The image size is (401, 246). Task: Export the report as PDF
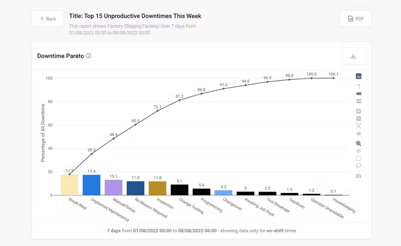pyautogui.click(x=355, y=18)
